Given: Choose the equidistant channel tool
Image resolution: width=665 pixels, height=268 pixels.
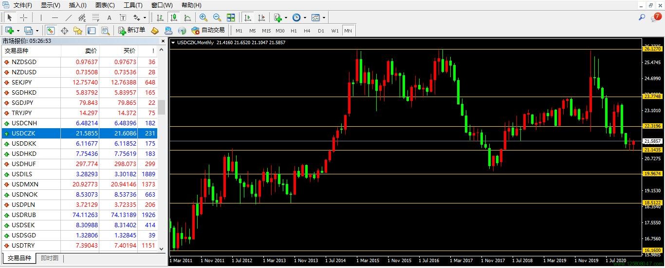Looking at the screenshot, I should (82, 17).
